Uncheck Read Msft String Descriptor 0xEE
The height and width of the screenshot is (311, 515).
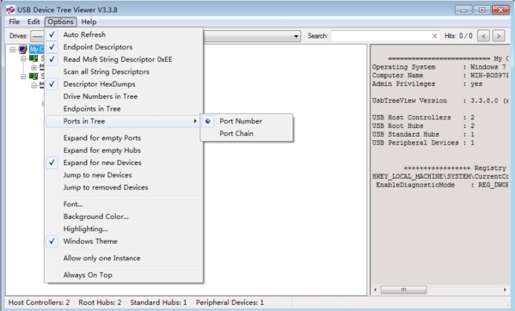pos(124,59)
